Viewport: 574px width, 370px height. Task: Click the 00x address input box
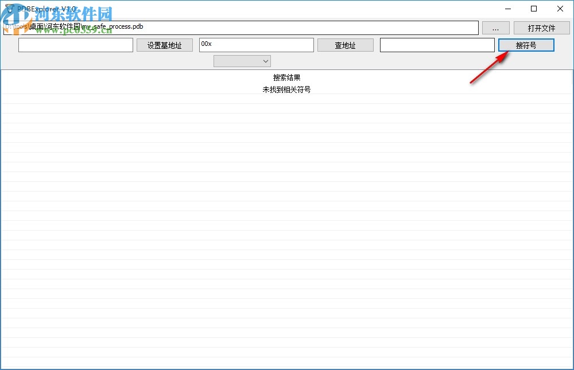coord(256,44)
